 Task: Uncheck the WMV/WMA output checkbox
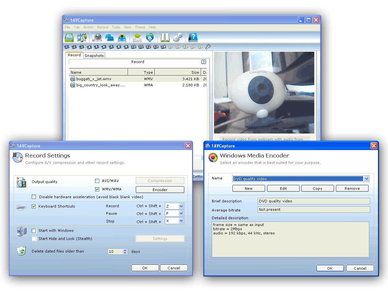[x=97, y=189]
